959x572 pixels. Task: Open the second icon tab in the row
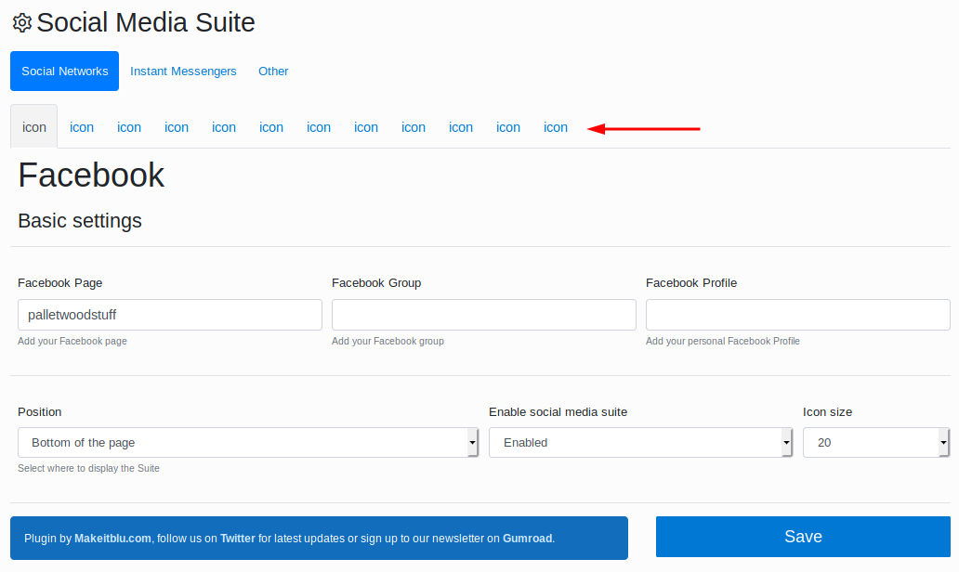point(82,127)
